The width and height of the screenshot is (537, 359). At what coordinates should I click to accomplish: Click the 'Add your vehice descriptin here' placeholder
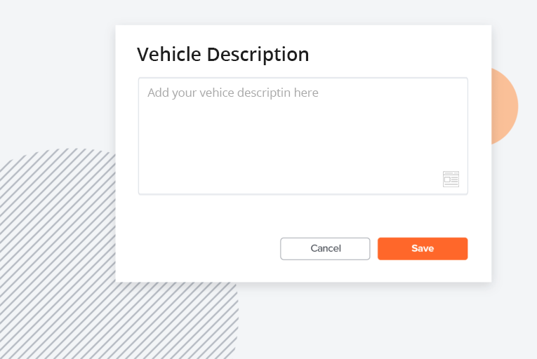[233, 93]
